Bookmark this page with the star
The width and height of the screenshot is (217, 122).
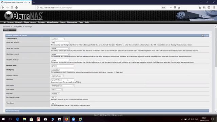[179, 7]
